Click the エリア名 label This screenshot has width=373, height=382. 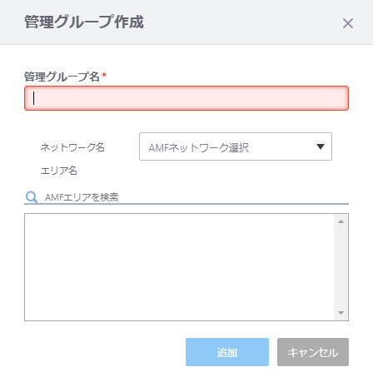[x=58, y=171]
